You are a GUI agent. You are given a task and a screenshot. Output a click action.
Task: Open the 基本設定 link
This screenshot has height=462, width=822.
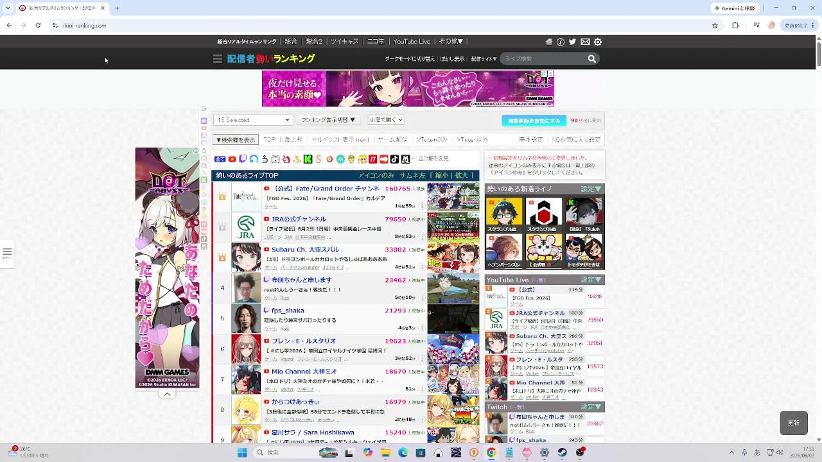(x=531, y=140)
